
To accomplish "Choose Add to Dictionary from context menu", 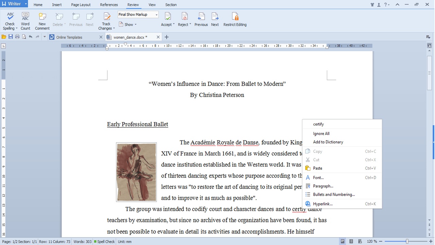I will click(328, 142).
